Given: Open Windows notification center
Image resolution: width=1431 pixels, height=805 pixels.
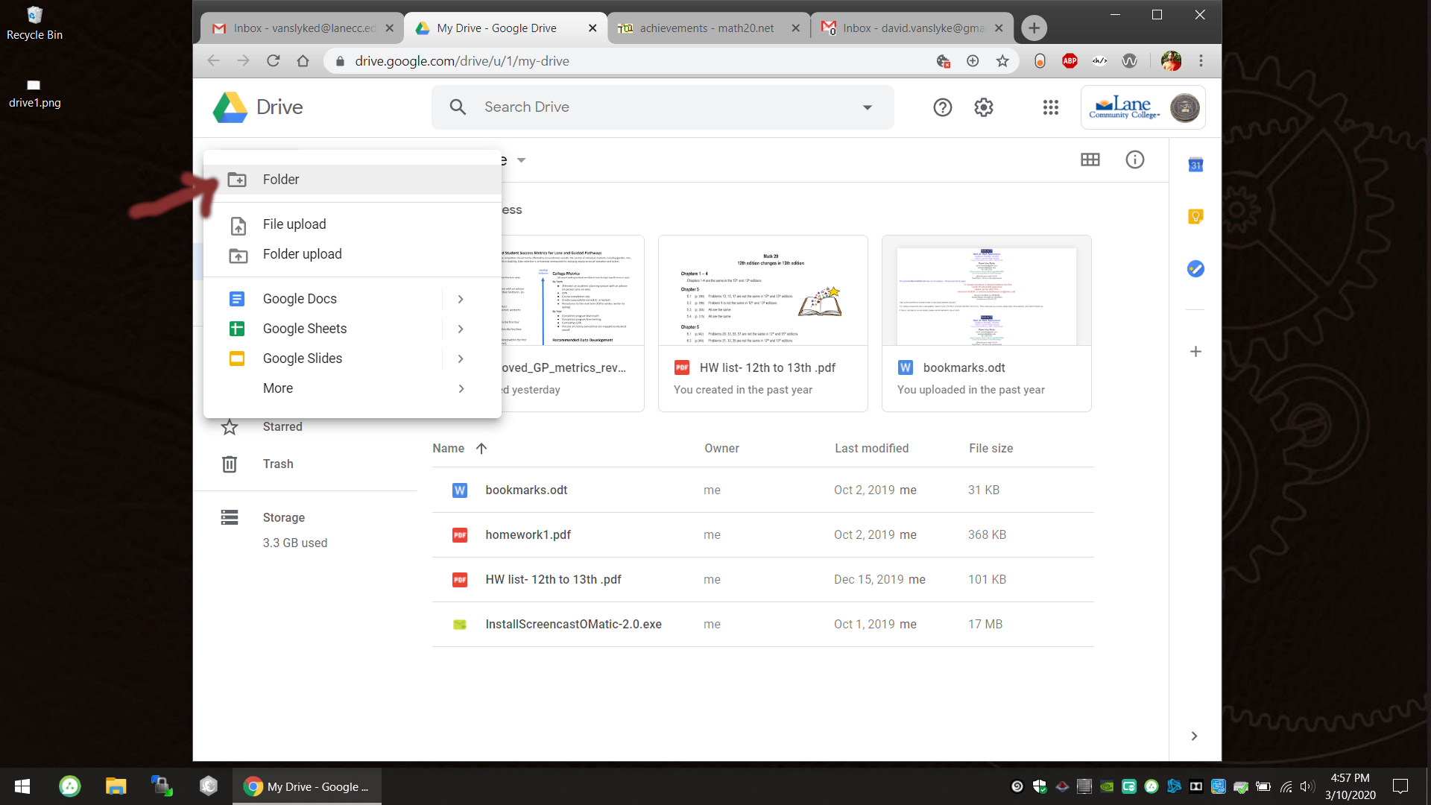Looking at the screenshot, I should click(x=1400, y=786).
